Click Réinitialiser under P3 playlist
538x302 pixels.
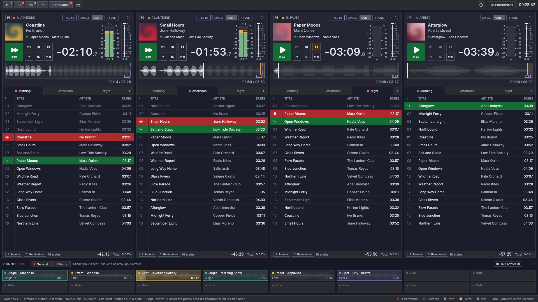(303, 254)
